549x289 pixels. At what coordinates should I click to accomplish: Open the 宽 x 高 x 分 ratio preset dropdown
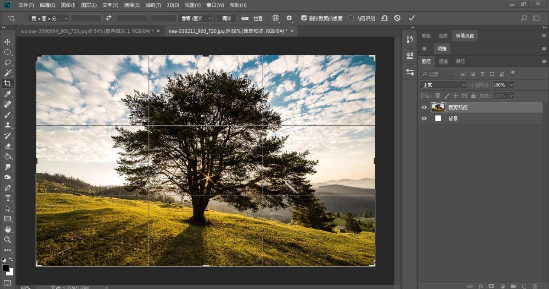48,18
